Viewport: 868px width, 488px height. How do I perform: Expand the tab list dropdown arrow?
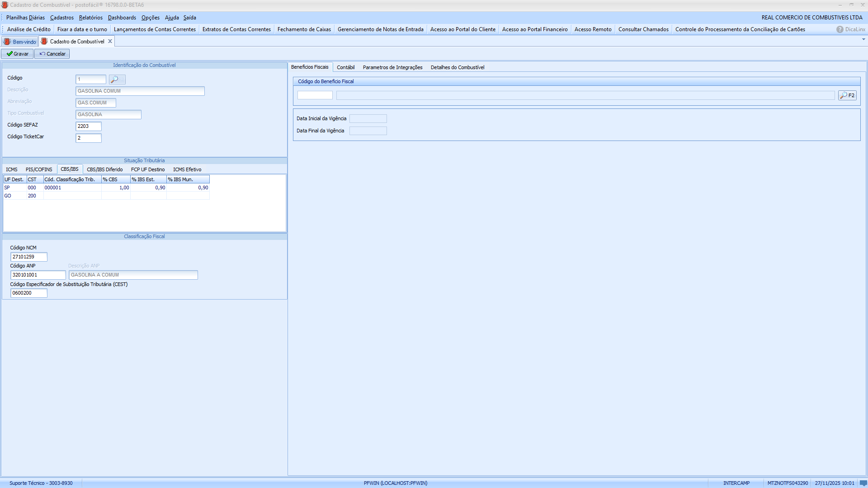point(863,40)
